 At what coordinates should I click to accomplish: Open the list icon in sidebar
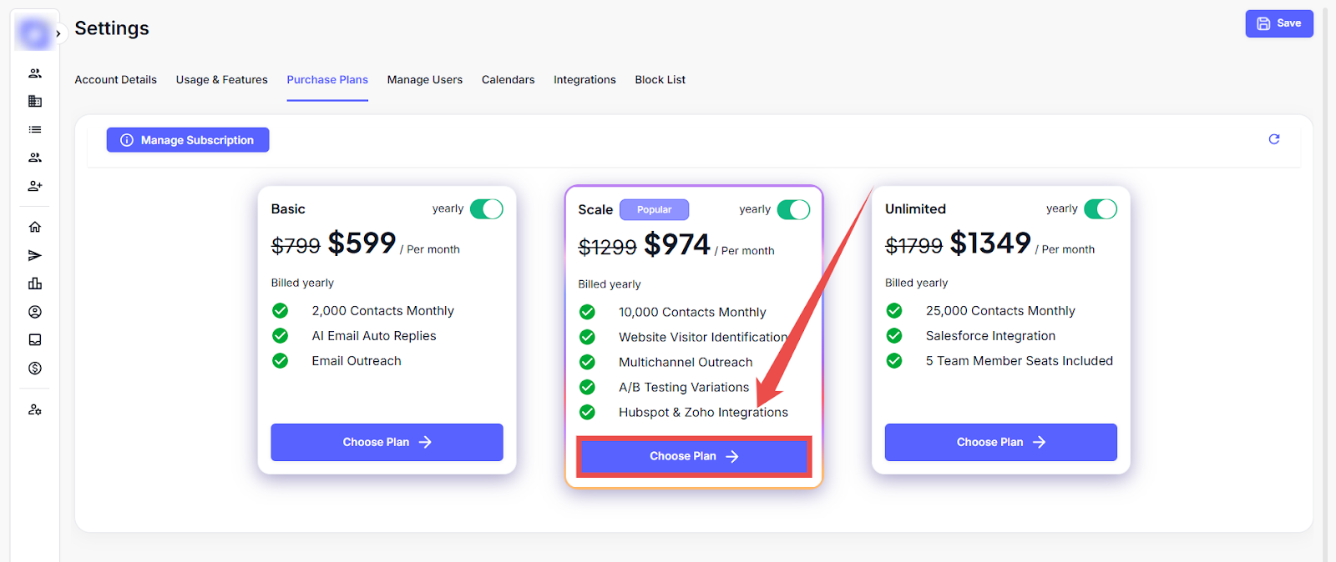click(35, 129)
